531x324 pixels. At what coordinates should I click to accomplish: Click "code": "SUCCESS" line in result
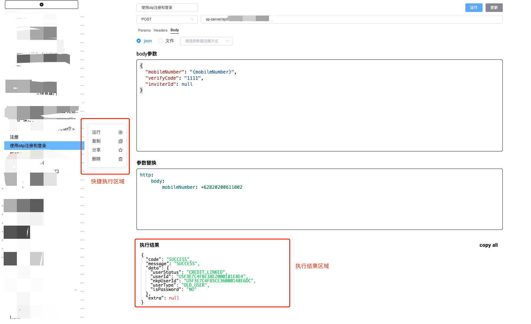[169, 259]
